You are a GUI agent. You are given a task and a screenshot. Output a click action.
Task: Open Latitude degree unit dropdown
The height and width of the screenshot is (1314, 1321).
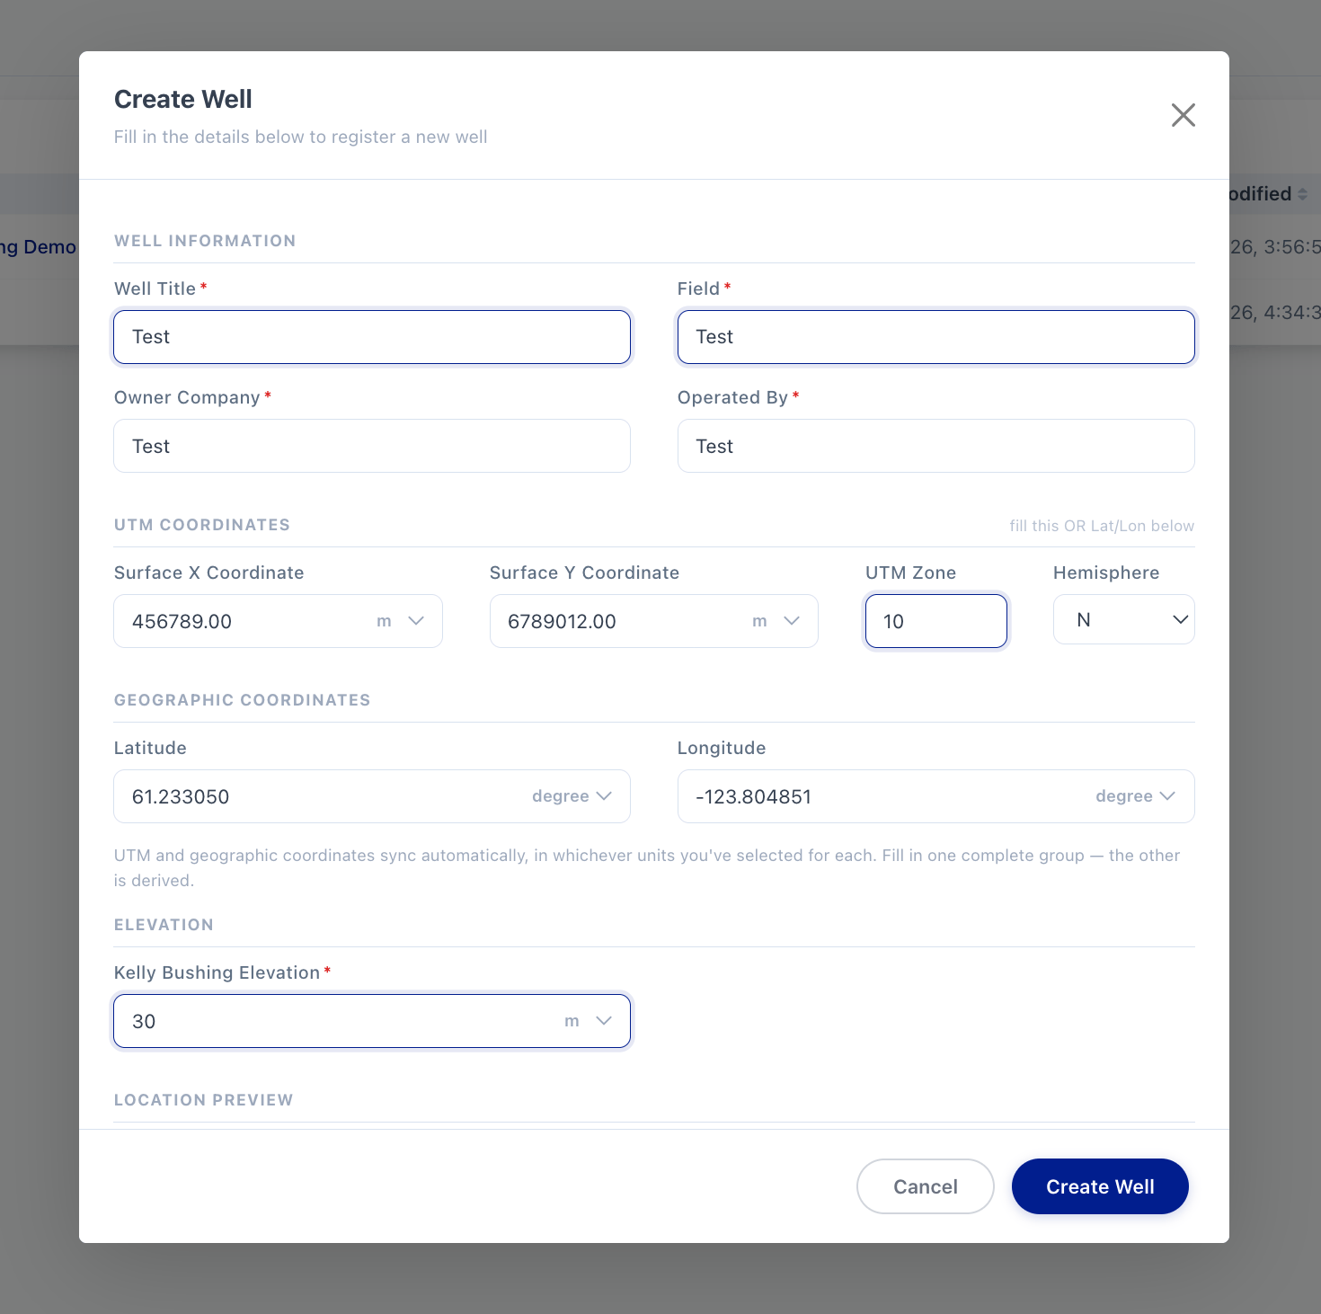click(572, 796)
